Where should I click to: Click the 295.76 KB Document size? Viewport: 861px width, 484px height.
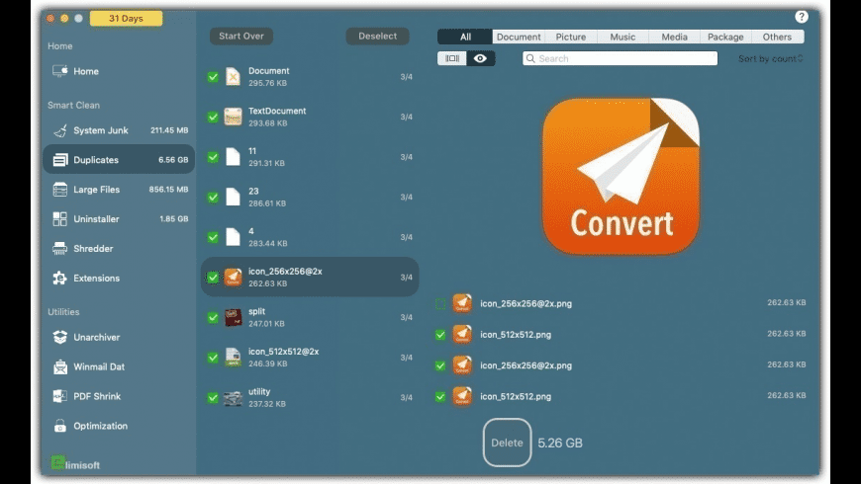pyautogui.click(x=267, y=83)
